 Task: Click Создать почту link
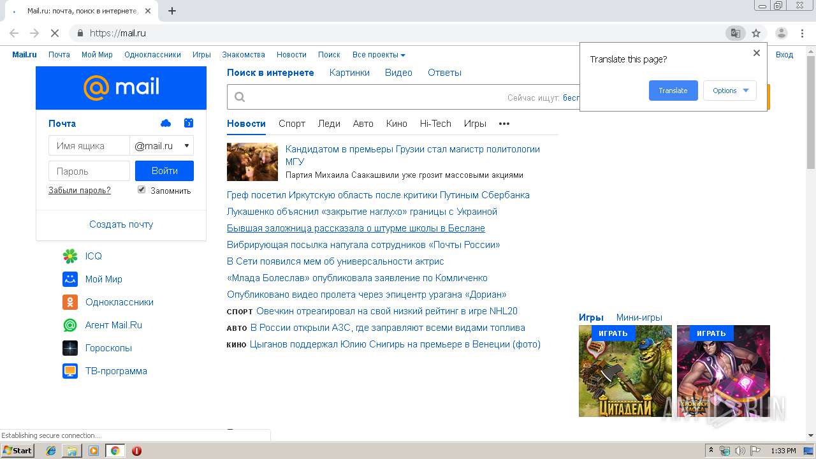click(121, 224)
